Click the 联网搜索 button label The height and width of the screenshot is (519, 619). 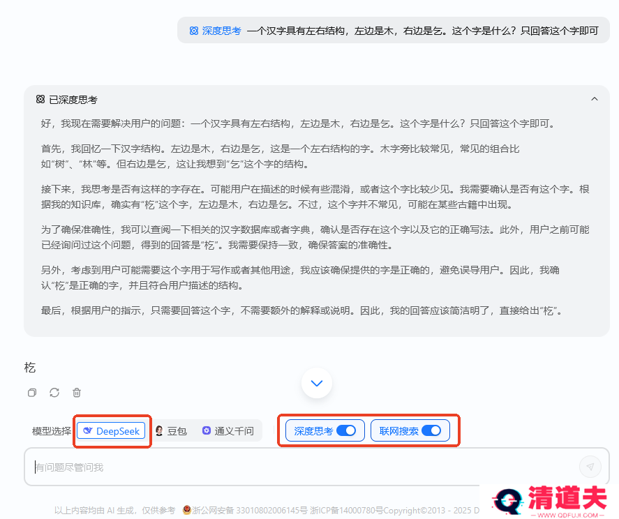(398, 431)
